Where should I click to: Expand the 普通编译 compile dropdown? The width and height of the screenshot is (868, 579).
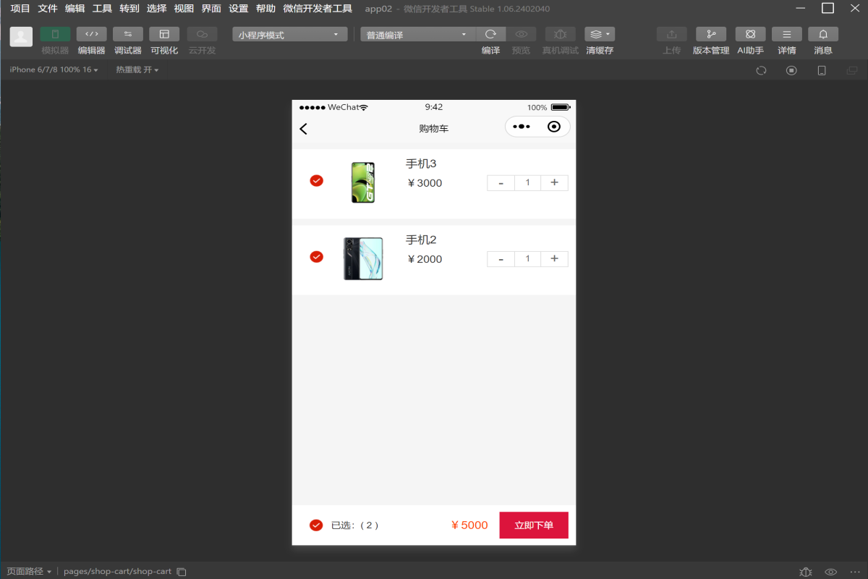coord(417,35)
